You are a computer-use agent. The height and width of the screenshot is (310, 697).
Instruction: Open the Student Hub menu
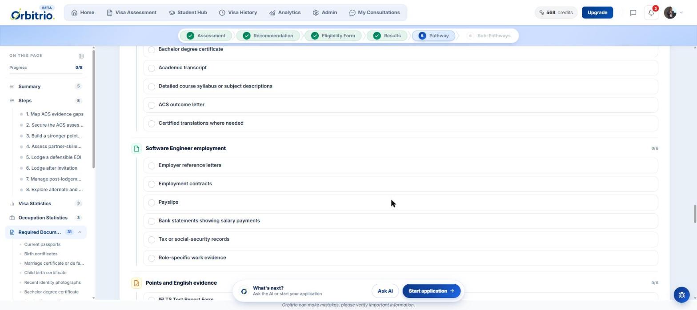[x=188, y=13]
